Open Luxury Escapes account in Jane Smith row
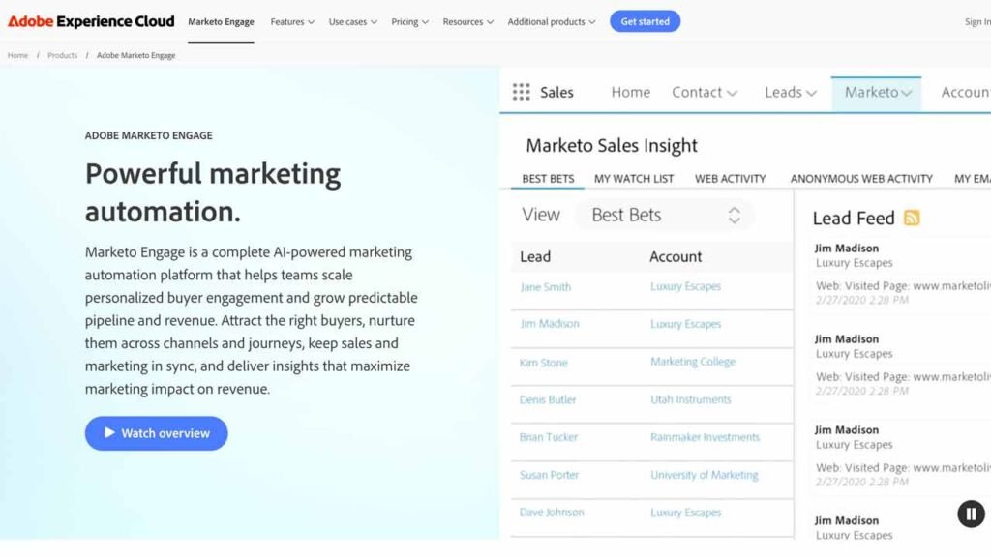 tap(686, 286)
